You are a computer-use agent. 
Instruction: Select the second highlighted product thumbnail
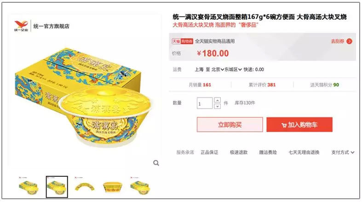click(57, 187)
